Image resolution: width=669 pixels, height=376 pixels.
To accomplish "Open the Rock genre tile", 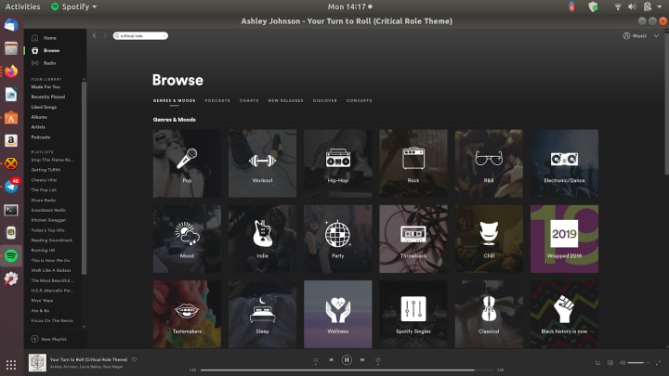I will 413,163.
